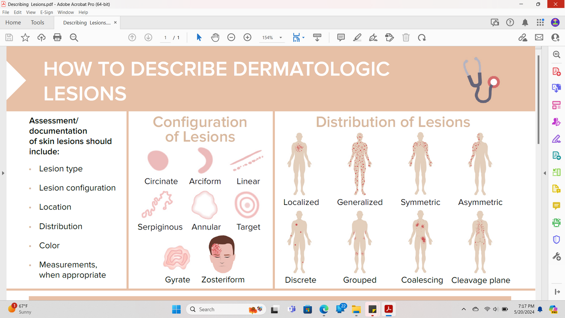The image size is (565, 318).
Task: Show hidden system tray icons chevron
Action: 464,309
